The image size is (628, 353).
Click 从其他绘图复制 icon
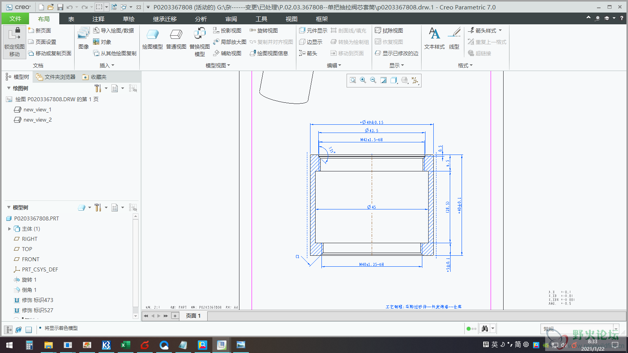pyautogui.click(x=96, y=53)
